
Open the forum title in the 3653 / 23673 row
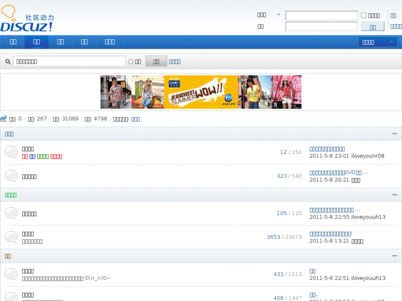(28, 234)
